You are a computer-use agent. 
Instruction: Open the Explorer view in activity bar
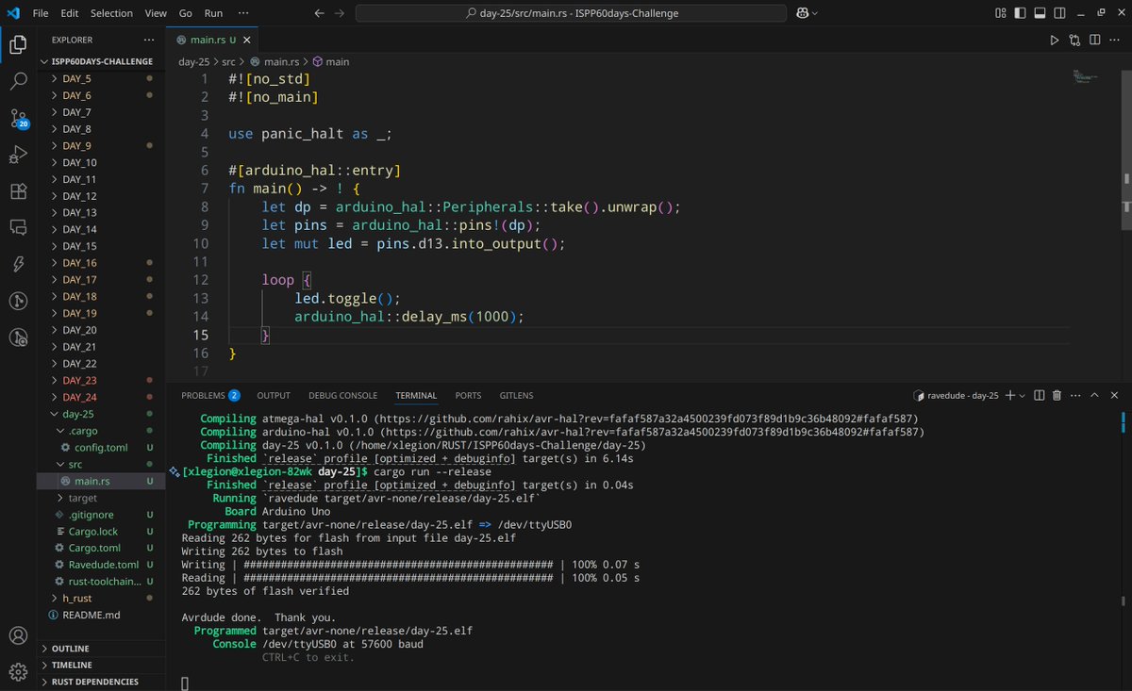(x=18, y=44)
